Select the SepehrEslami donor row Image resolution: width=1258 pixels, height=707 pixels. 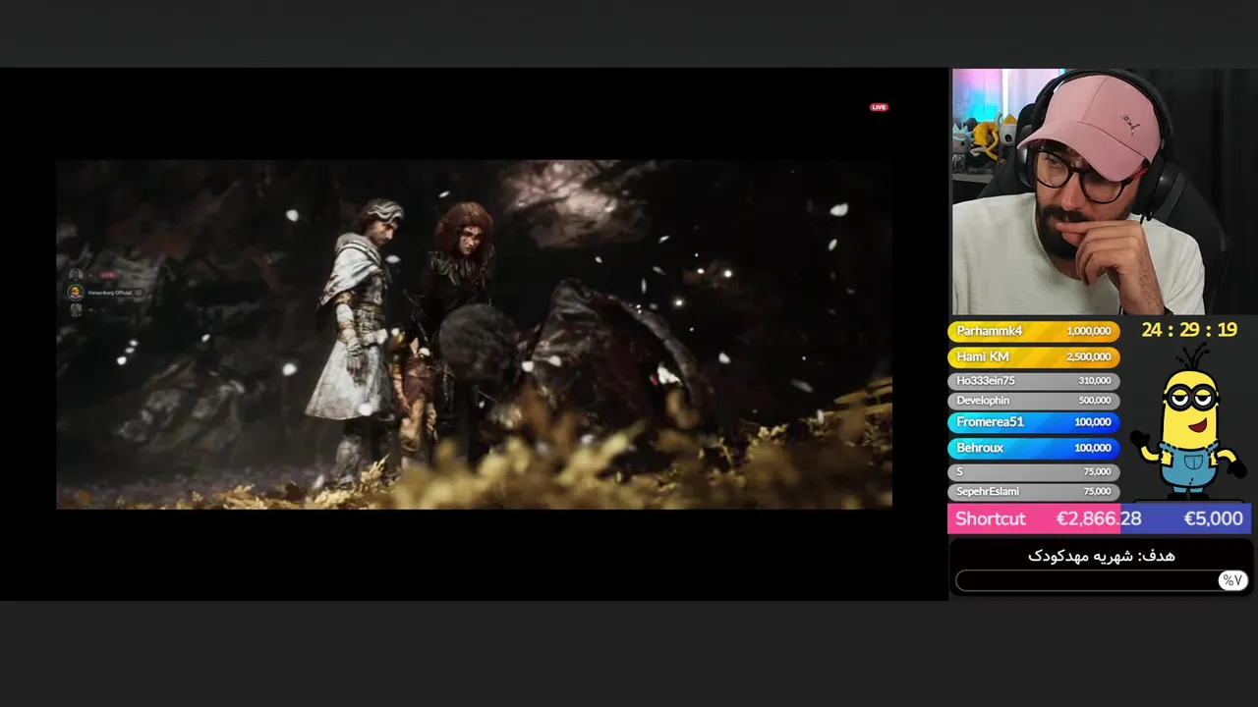(x=1033, y=491)
